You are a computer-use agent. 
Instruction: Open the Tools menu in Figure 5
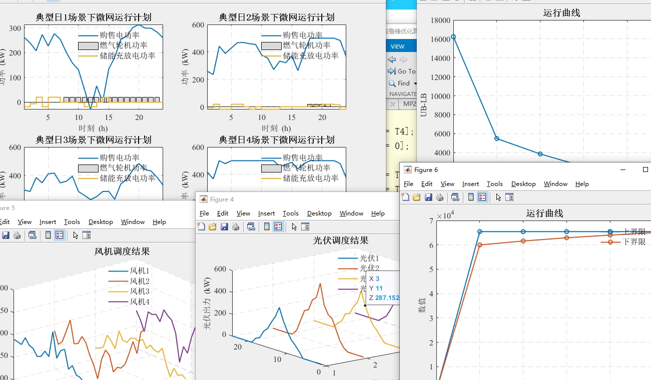tap(72, 222)
